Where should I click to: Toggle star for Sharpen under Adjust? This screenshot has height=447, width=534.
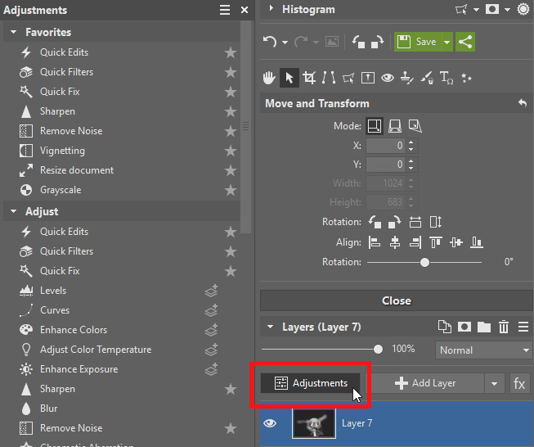point(231,389)
